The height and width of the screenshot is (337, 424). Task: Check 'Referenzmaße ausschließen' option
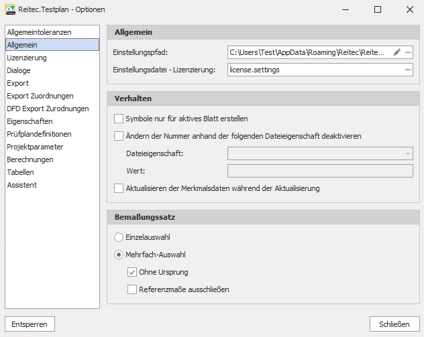click(132, 289)
